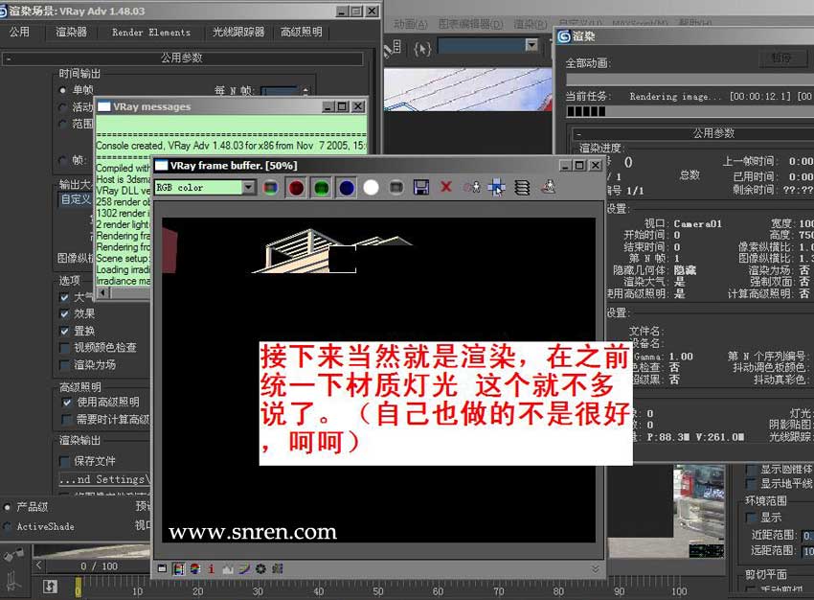Click the color clamping sphere icon
Viewport: 814px width, 600px height.
tap(195, 568)
